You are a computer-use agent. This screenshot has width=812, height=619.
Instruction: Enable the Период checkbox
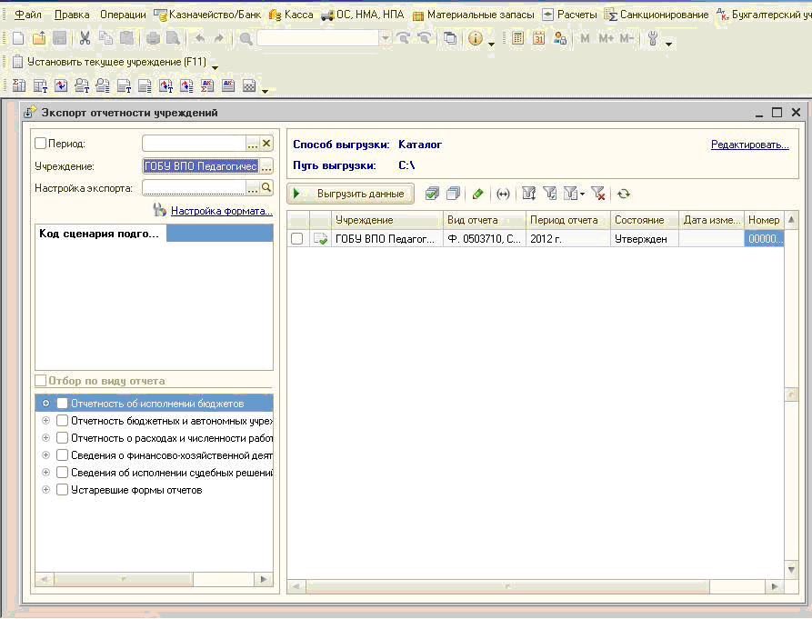click(x=40, y=144)
